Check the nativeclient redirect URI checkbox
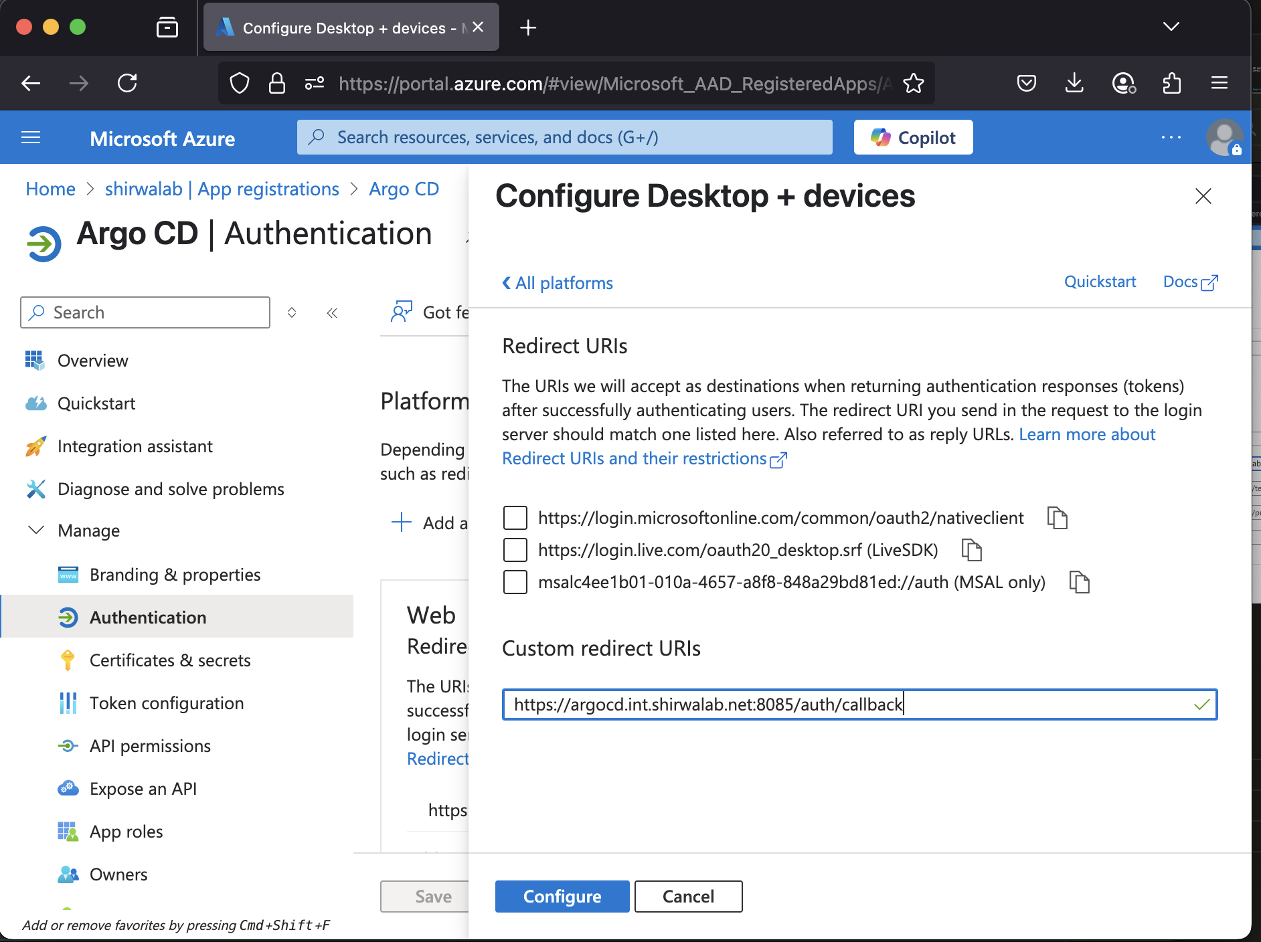Image resolution: width=1261 pixels, height=942 pixels. (x=515, y=518)
